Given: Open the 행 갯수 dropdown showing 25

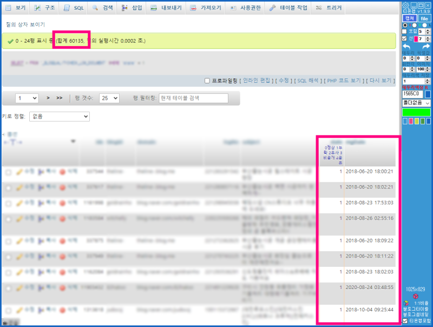Looking at the screenshot, I should coord(109,98).
